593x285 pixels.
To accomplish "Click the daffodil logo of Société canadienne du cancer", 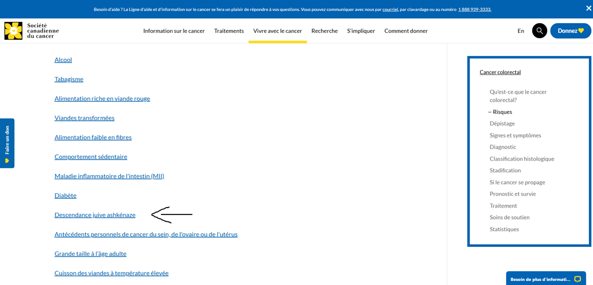I will [x=14, y=31].
